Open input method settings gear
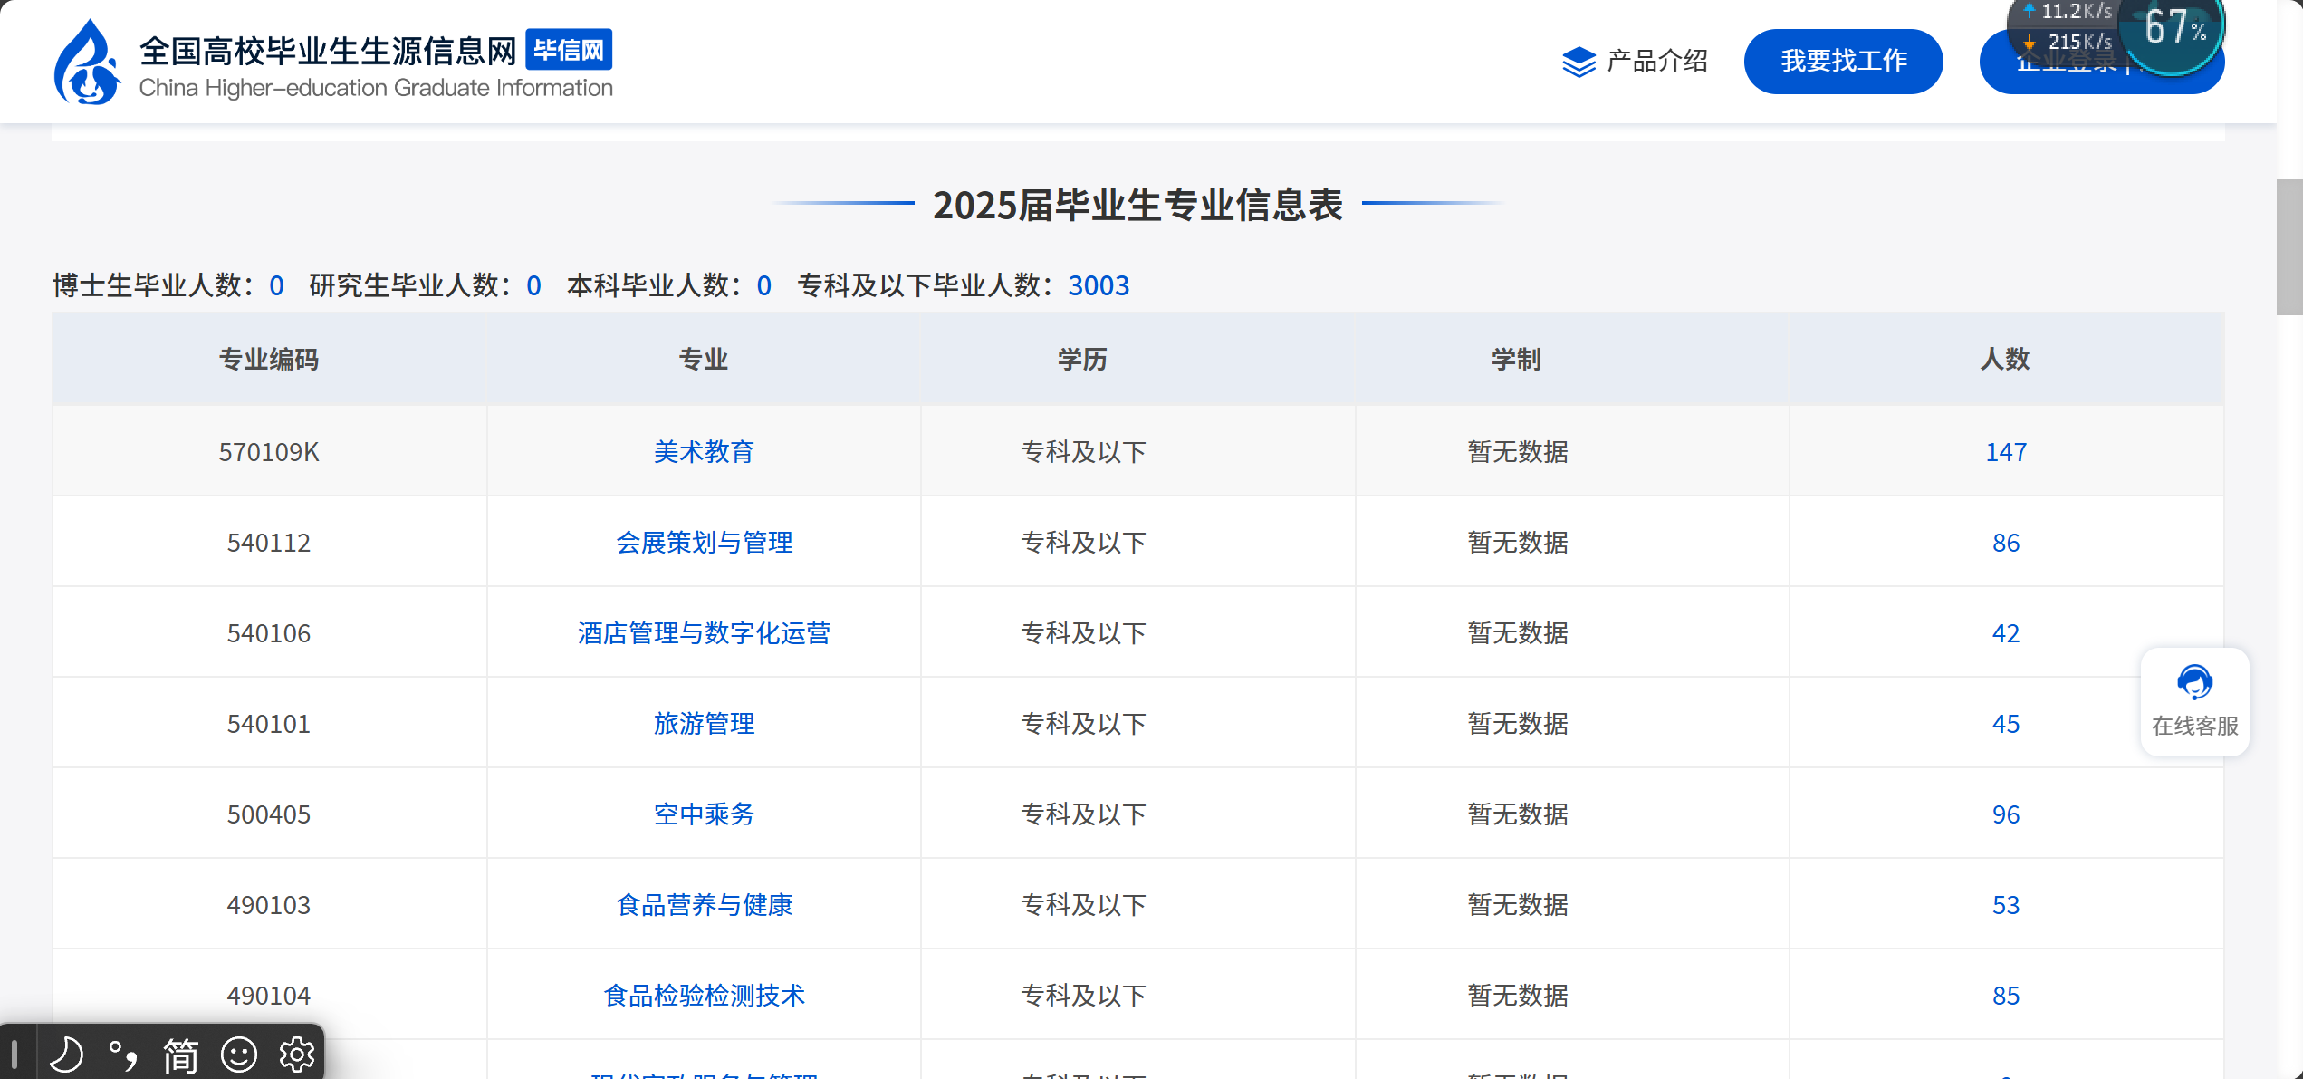Image resolution: width=2303 pixels, height=1079 pixels. click(296, 1055)
